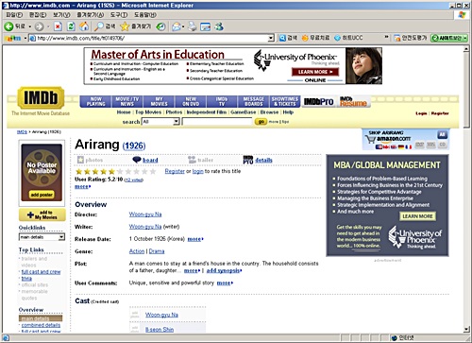Click the green security button in toolbar
472x343 pixels.
pyautogui.click(x=449, y=38)
